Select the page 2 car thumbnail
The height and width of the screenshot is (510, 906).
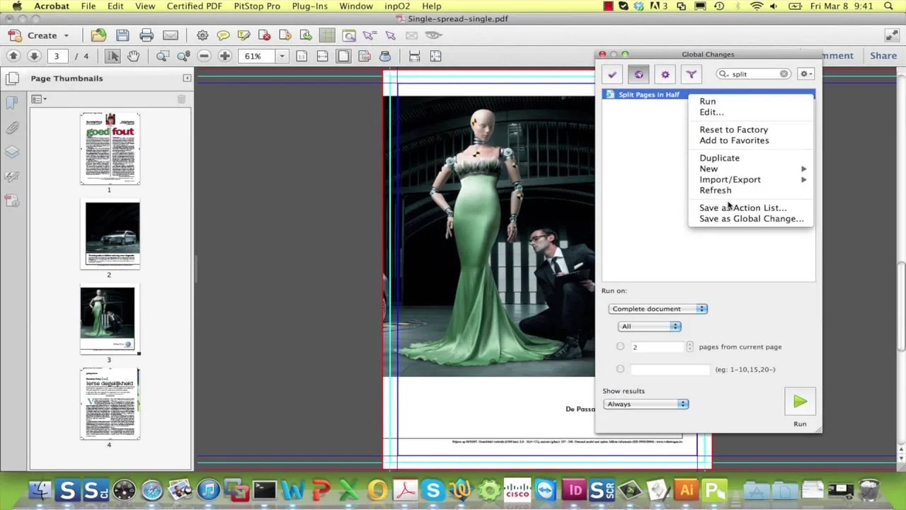click(x=112, y=234)
